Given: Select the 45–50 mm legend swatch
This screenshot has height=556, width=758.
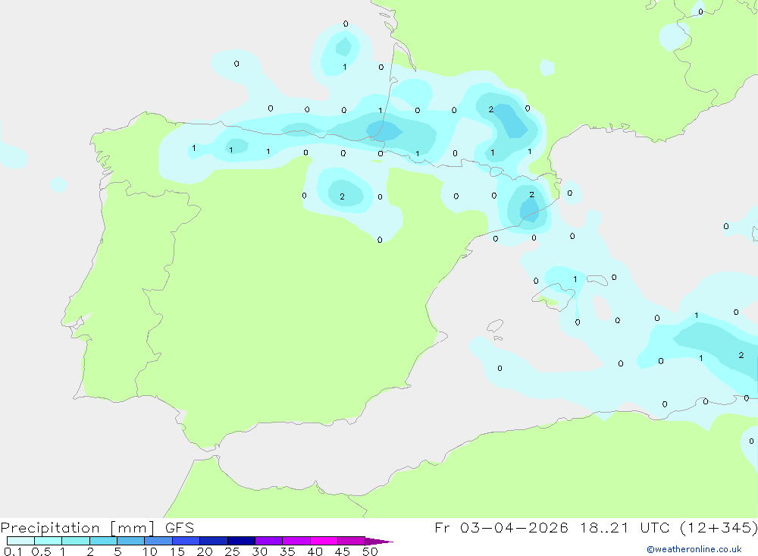Looking at the screenshot, I should point(352,541).
